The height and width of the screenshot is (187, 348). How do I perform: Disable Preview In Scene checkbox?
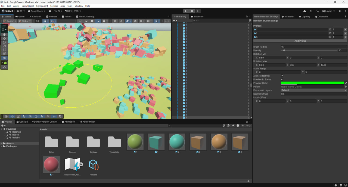[x=282, y=79]
